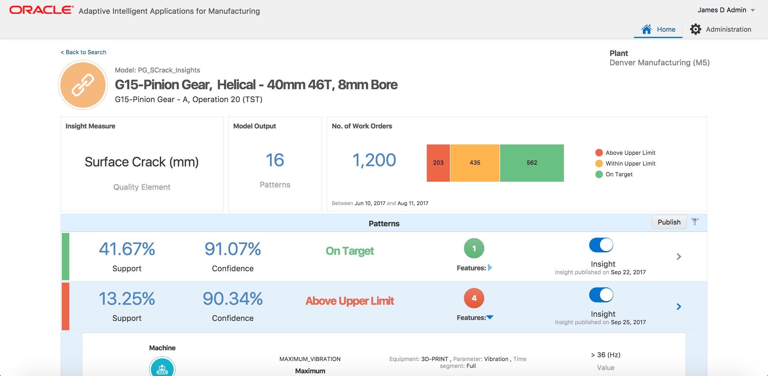Click the red 203 work orders bar segment
Image resolution: width=768 pixels, height=376 pixels.
pos(438,163)
